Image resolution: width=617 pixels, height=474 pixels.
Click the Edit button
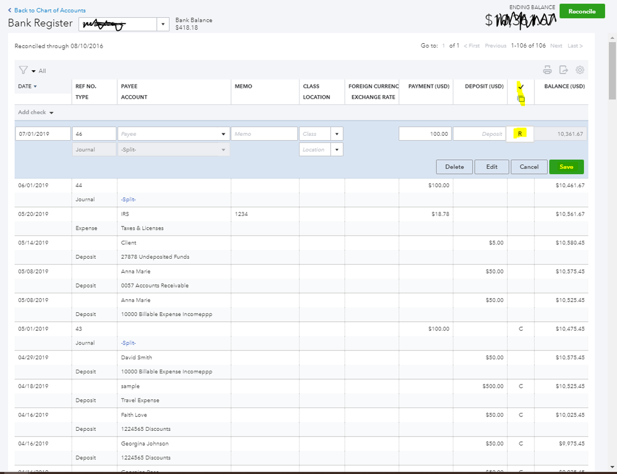tap(492, 167)
